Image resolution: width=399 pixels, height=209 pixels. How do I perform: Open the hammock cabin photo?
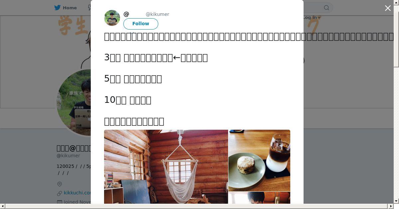[x=166, y=167]
